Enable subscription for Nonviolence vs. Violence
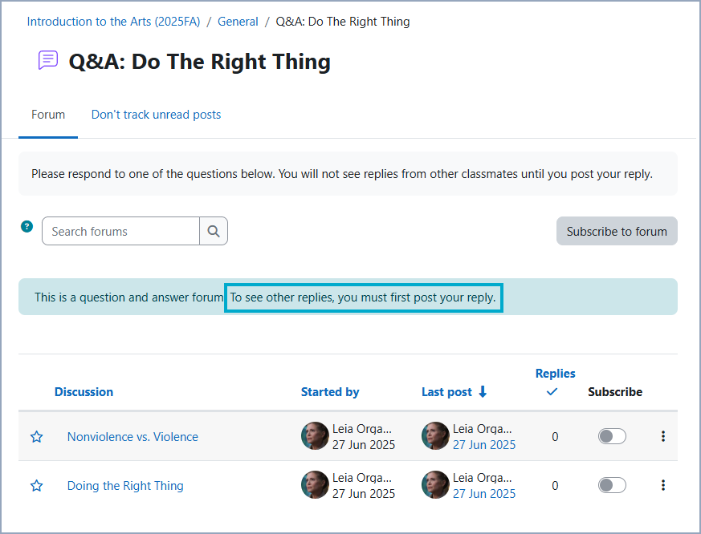This screenshot has height=534, width=701. [x=611, y=435]
